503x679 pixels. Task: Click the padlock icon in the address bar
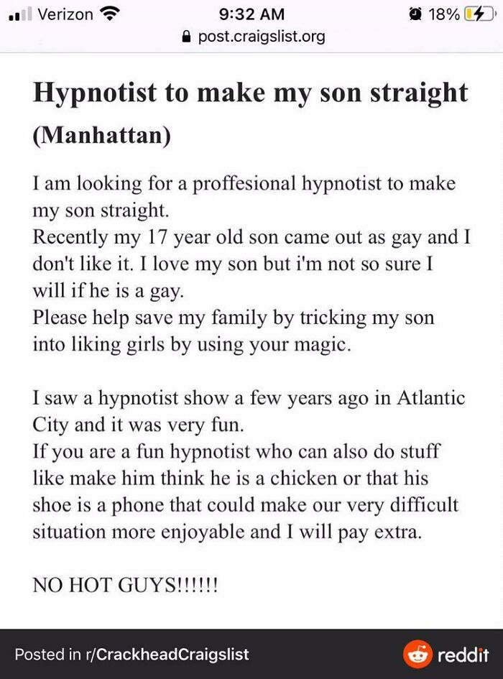click(187, 37)
